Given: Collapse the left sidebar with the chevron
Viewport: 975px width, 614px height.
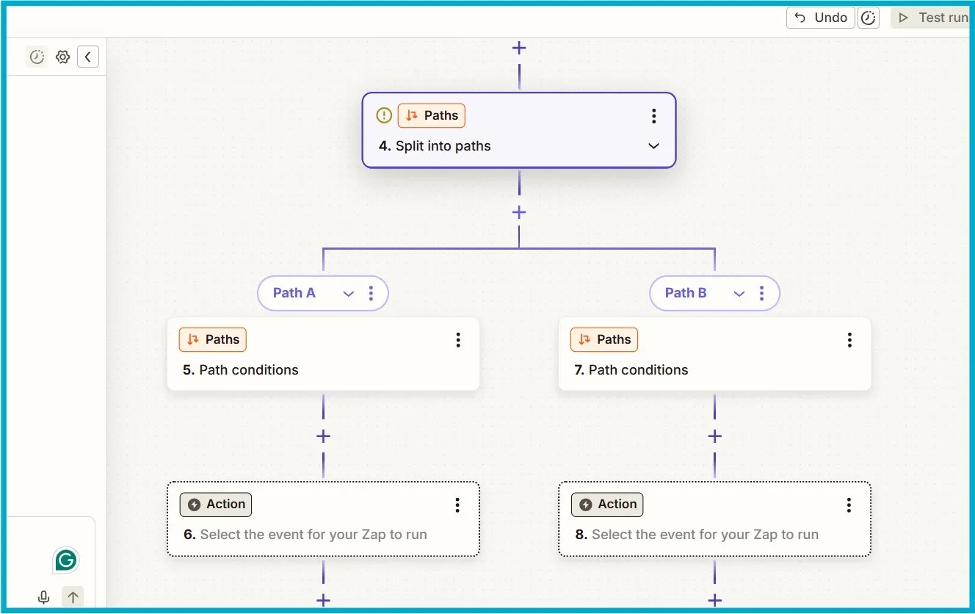Looking at the screenshot, I should [88, 57].
